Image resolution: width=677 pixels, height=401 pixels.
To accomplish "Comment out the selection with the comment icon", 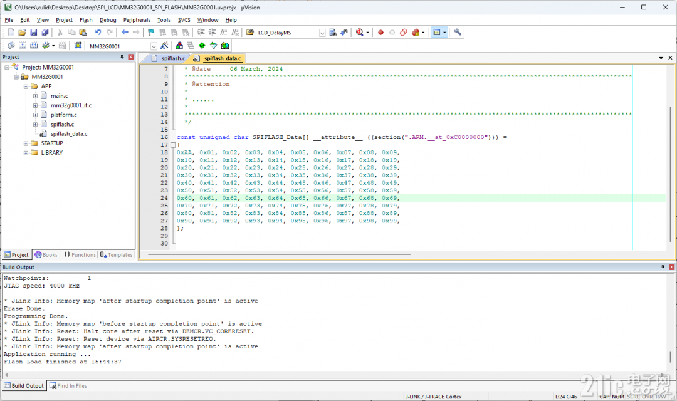I will click(x=224, y=33).
